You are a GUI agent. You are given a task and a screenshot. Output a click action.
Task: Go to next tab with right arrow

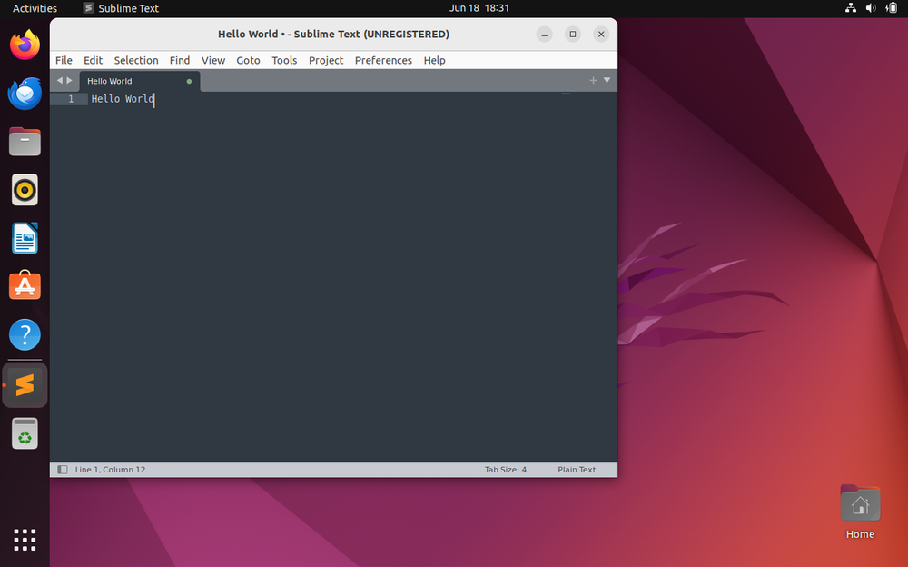tap(70, 81)
